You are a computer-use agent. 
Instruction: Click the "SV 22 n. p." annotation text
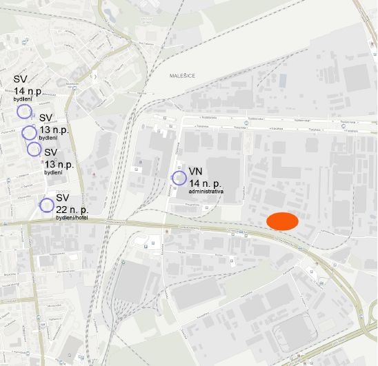click(72, 204)
